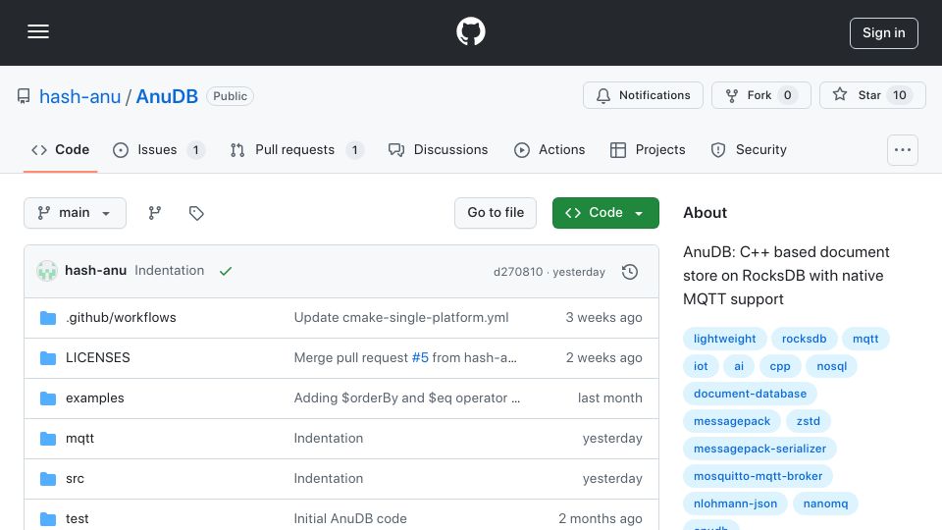Select the nlohmann-json topic tag

tap(735, 503)
